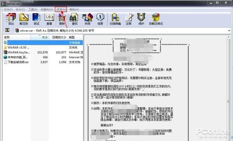Open the 选项(N) menu
This screenshot has width=233, height=141.
click(x=61, y=10)
